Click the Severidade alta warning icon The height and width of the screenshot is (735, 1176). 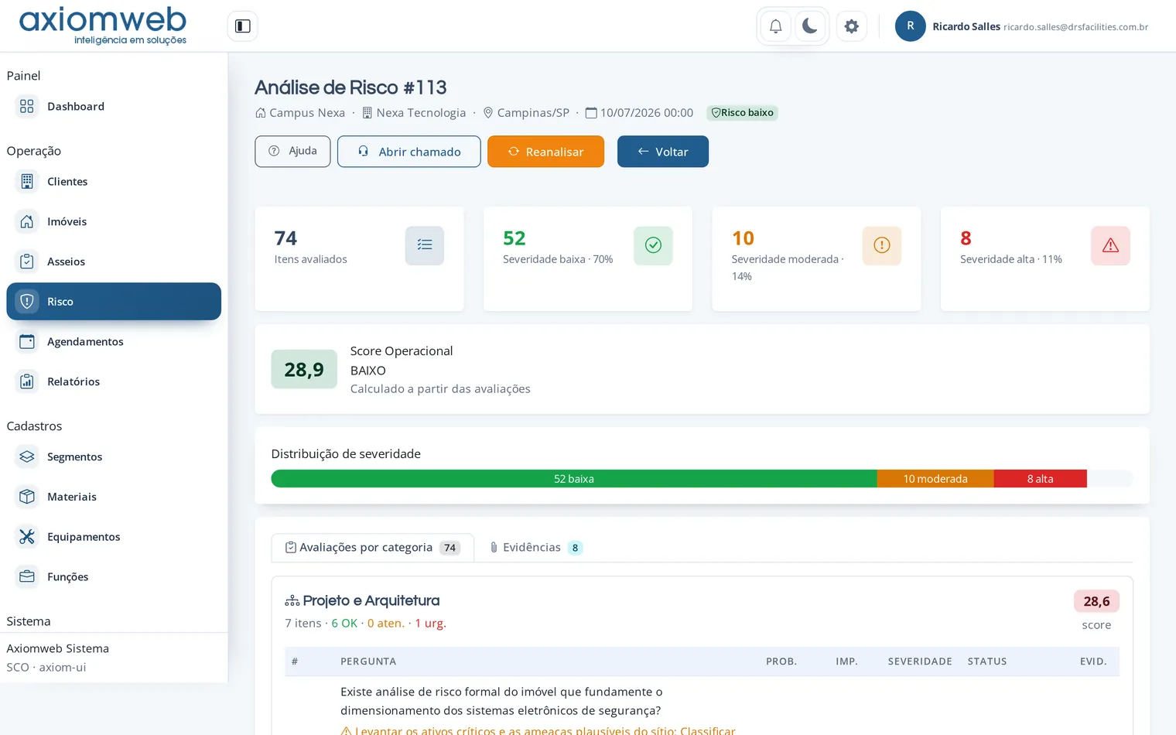click(x=1110, y=245)
